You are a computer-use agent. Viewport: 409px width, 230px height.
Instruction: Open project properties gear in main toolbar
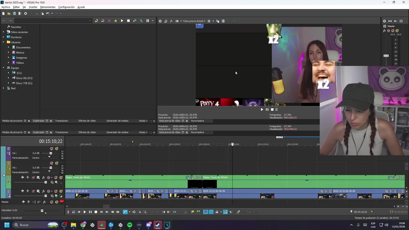coord(26,13)
